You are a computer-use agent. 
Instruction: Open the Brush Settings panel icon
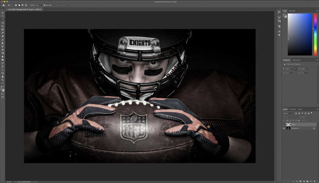(279, 21)
